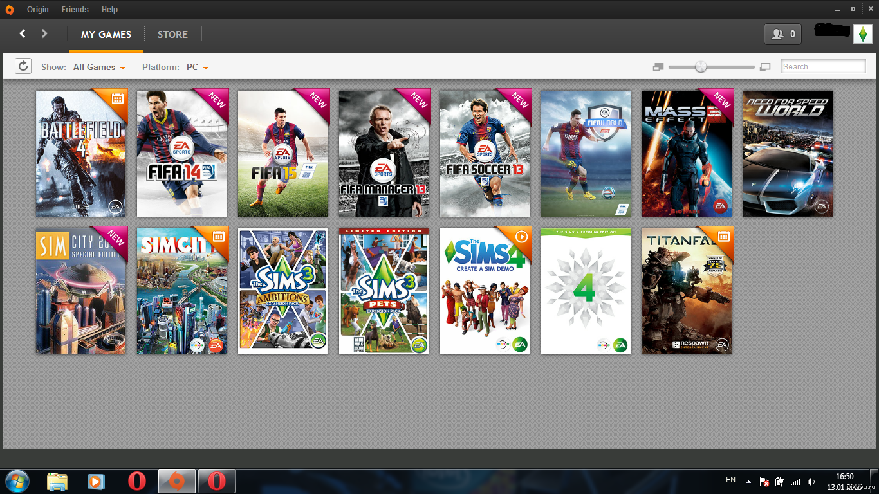
Task: Open the Windows Start menu
Action: (16, 481)
